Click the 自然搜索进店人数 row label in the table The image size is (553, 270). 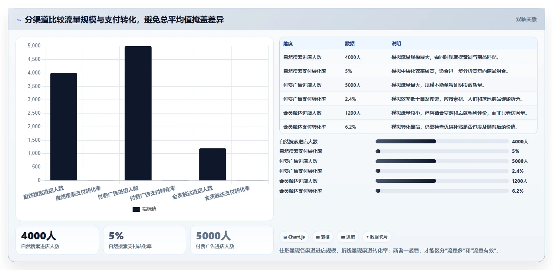(x=302, y=57)
